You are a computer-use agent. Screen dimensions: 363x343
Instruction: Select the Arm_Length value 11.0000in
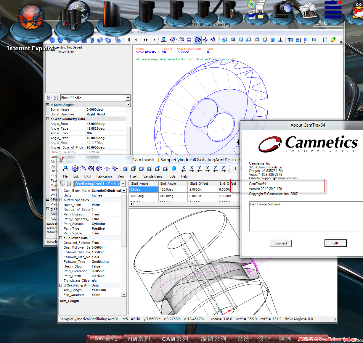click(99, 290)
